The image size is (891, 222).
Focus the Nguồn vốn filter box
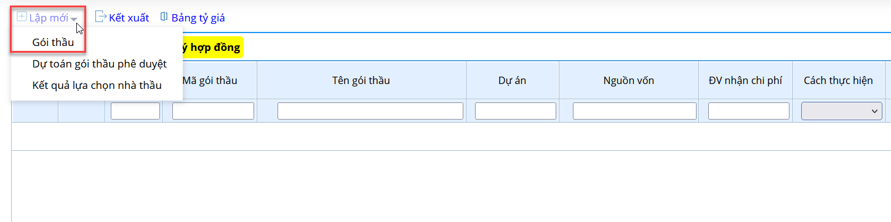pyautogui.click(x=634, y=111)
